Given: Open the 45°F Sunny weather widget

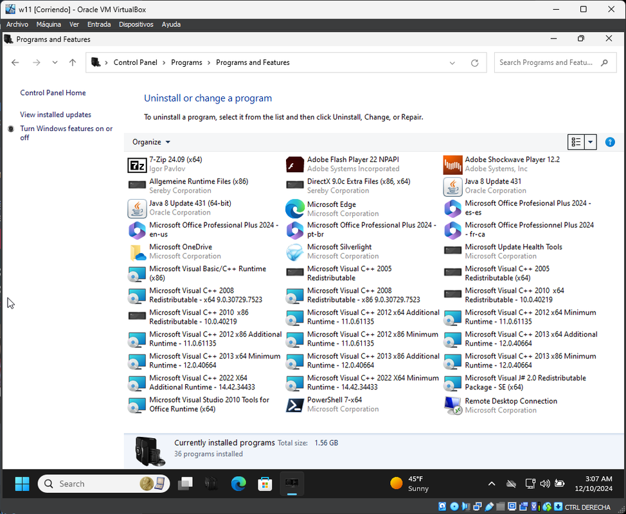Looking at the screenshot, I should [409, 484].
